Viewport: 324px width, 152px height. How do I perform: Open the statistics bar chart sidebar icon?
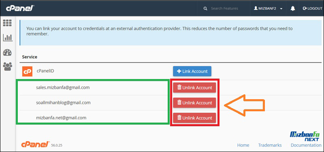7,37
